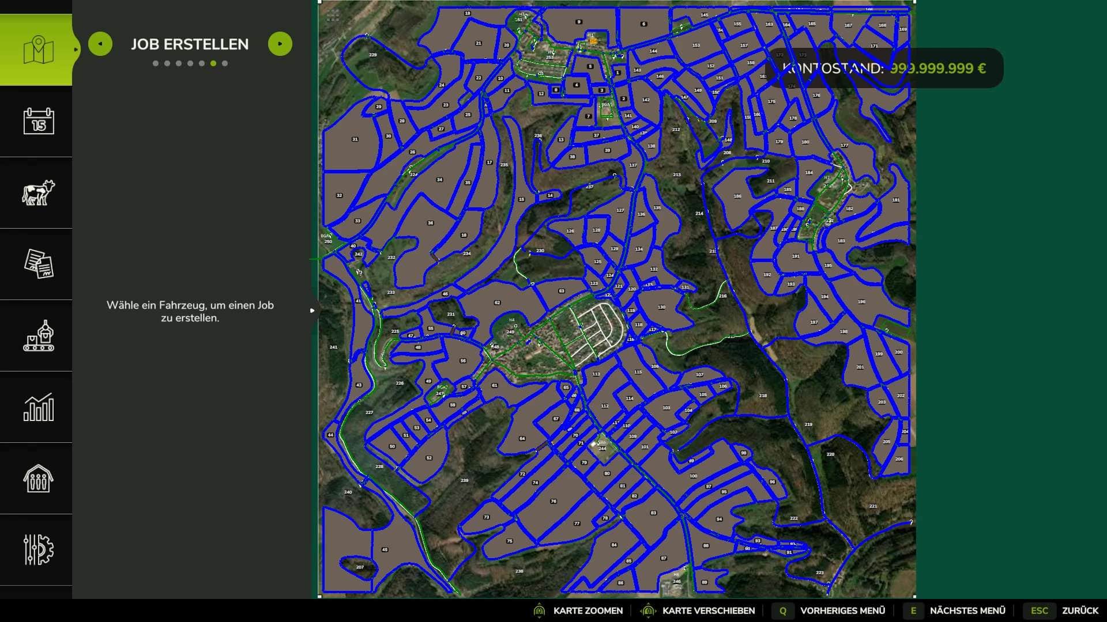
Task: Collapse the side panel using small arrow
Action: pyautogui.click(x=312, y=310)
